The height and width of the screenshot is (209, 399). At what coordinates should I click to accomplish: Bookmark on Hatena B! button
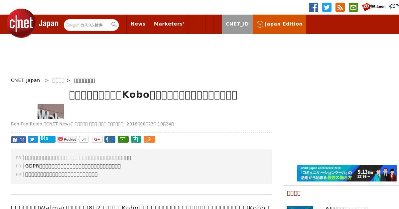(x=48, y=139)
